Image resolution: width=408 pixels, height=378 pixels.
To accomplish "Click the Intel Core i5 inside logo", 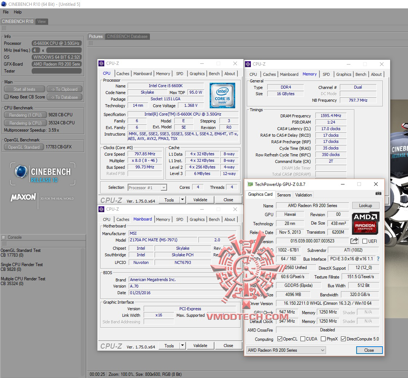I will 222,96.
